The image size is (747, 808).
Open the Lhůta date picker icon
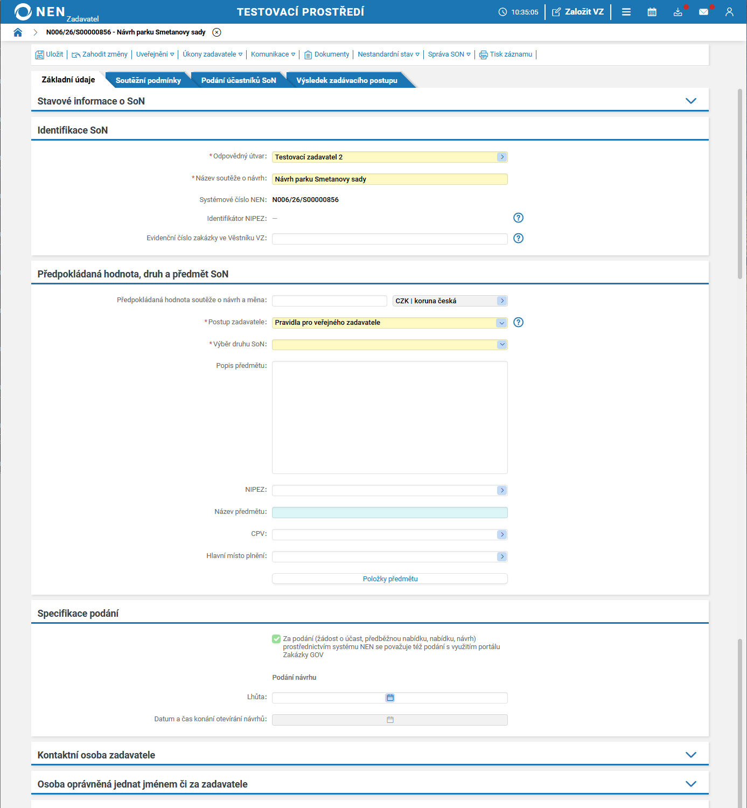click(x=390, y=698)
